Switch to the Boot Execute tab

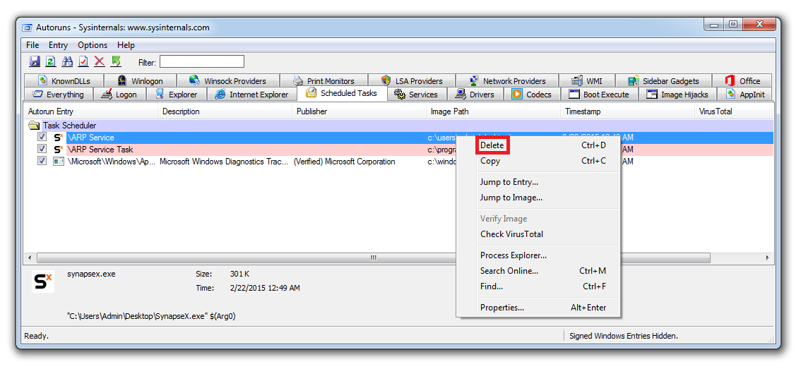[600, 95]
